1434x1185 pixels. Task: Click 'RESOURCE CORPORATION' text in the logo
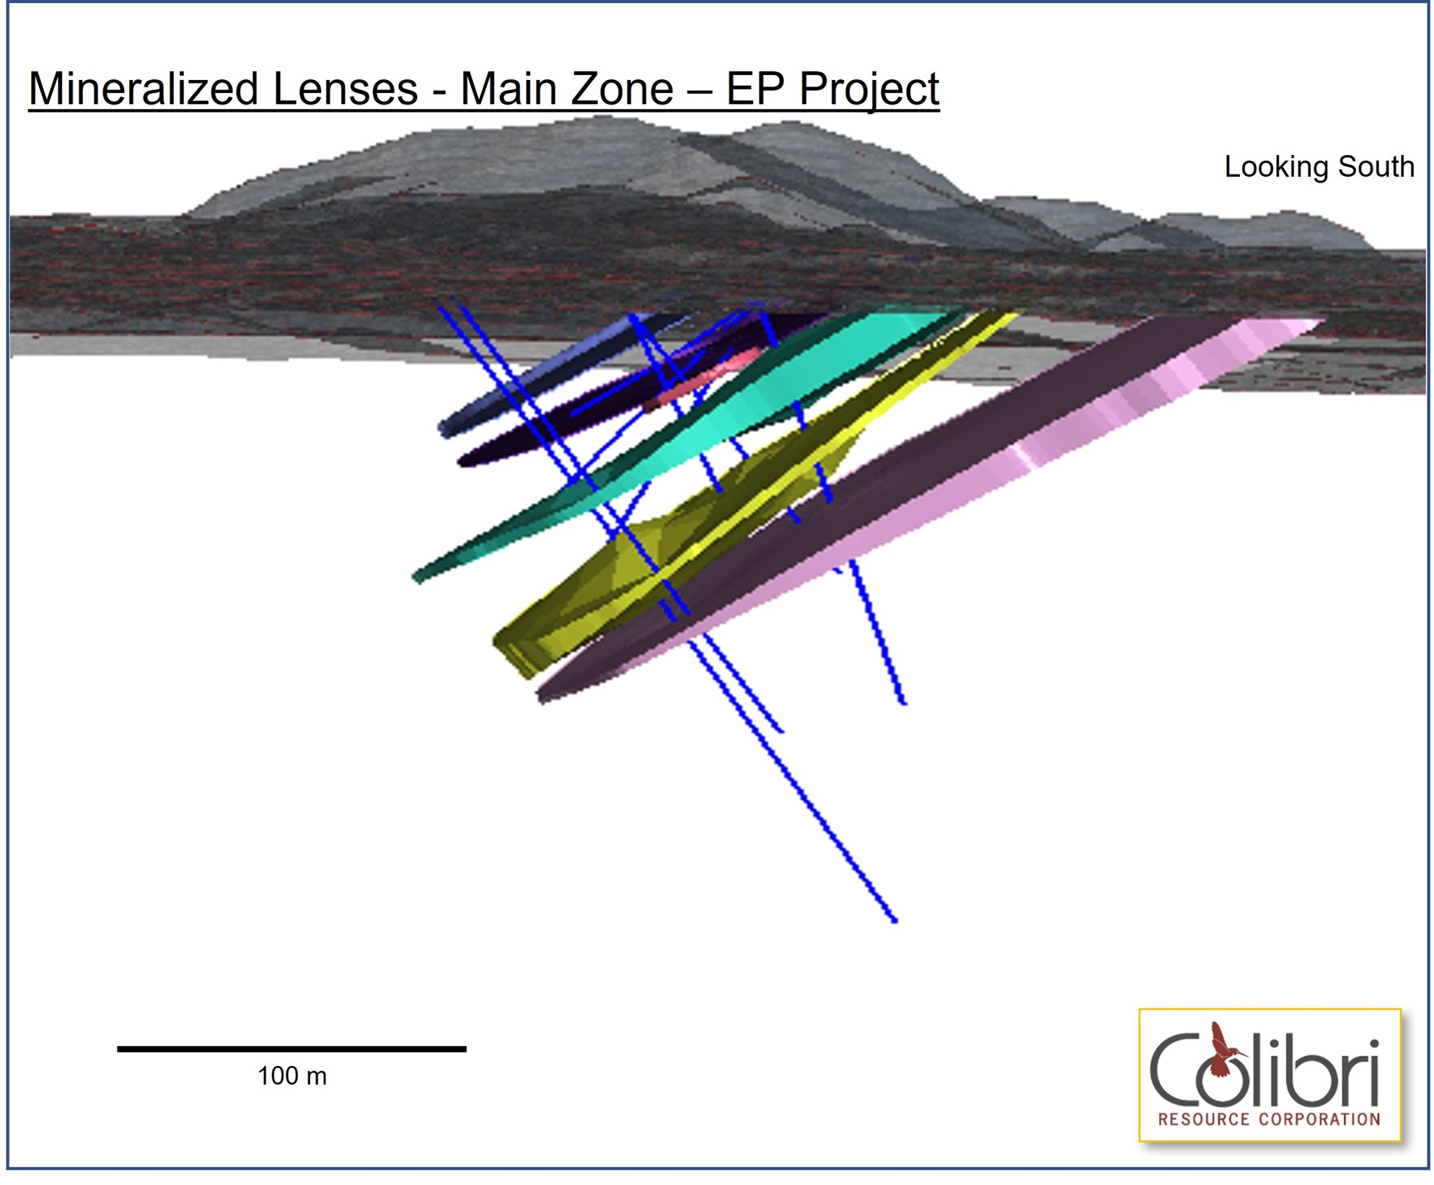tap(1269, 1119)
